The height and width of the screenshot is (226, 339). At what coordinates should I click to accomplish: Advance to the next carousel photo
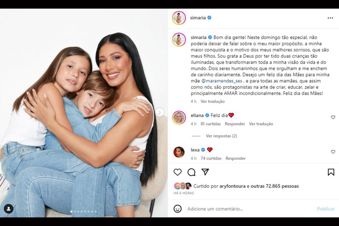point(160,113)
